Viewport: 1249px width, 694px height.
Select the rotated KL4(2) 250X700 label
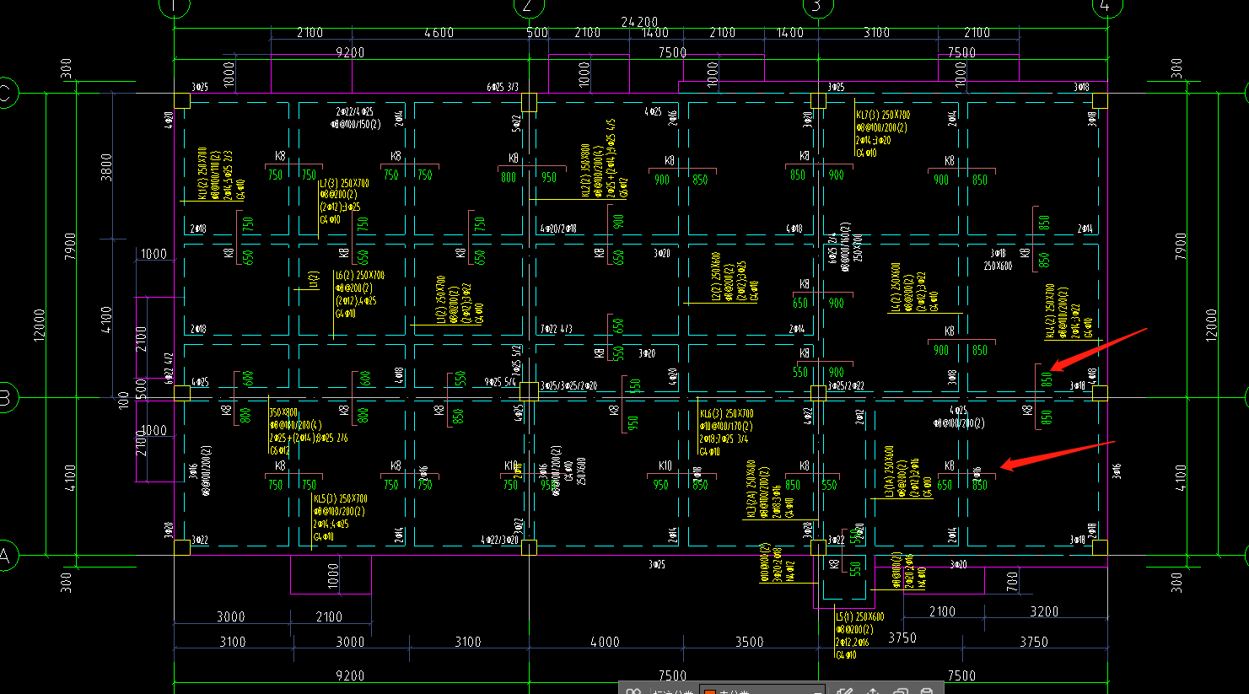[x=1050, y=311]
